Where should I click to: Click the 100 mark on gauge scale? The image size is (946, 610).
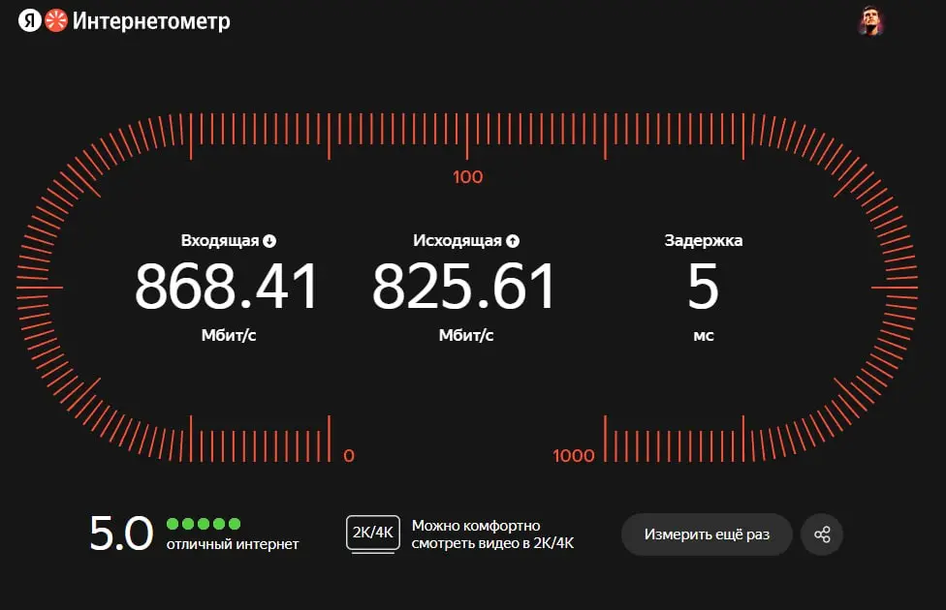tap(467, 177)
